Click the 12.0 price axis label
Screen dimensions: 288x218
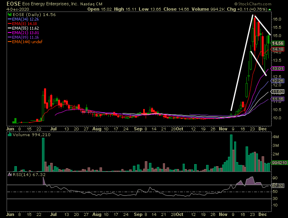(x=277, y=85)
